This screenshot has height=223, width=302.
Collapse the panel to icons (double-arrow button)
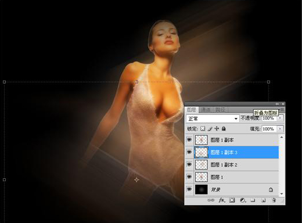click(277, 104)
